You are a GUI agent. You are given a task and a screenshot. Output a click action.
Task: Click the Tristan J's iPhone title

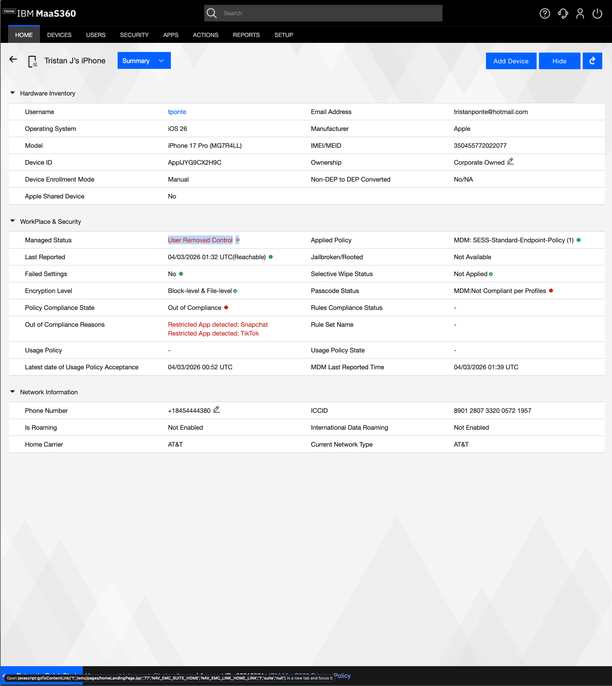click(75, 60)
